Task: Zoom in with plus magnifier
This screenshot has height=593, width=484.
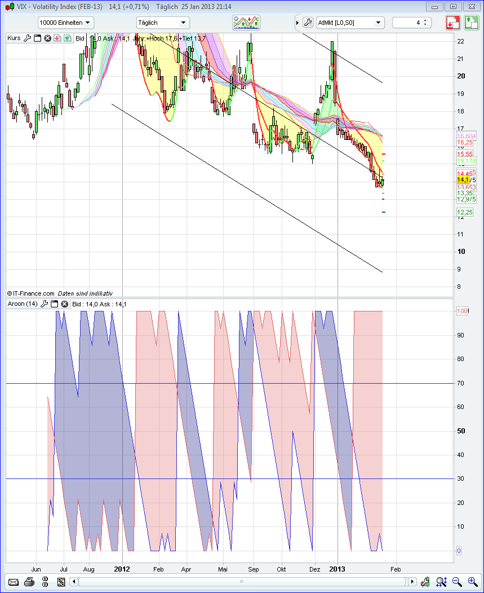Action: [472, 582]
